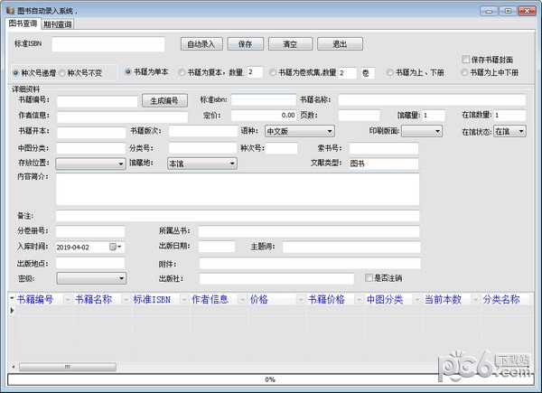Open the 在馆状态 dropdown
The height and width of the screenshot is (393, 542).
509,131
